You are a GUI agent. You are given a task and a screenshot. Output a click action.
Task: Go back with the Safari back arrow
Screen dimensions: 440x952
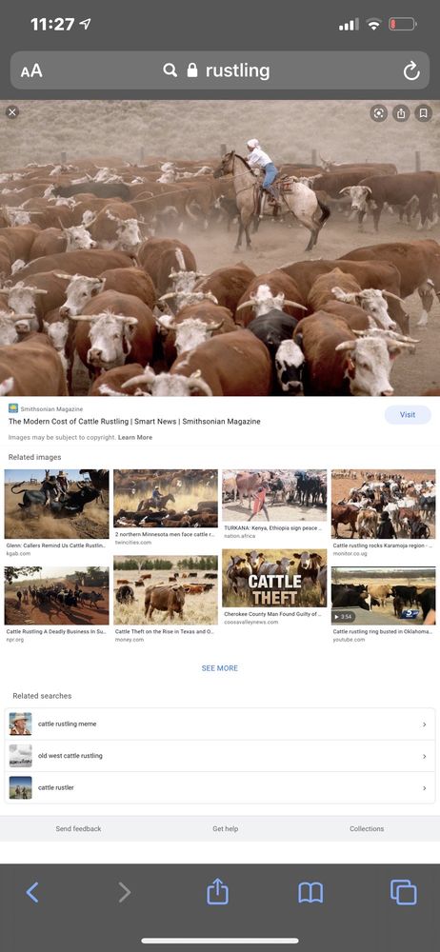pos(32,892)
